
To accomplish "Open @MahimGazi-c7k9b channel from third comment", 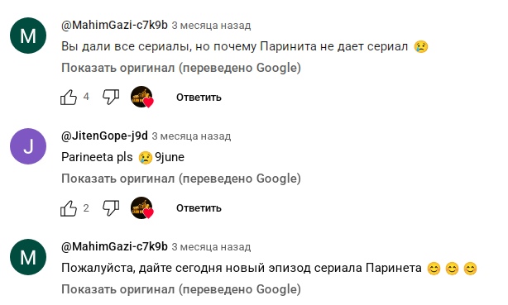I will click(114, 246).
